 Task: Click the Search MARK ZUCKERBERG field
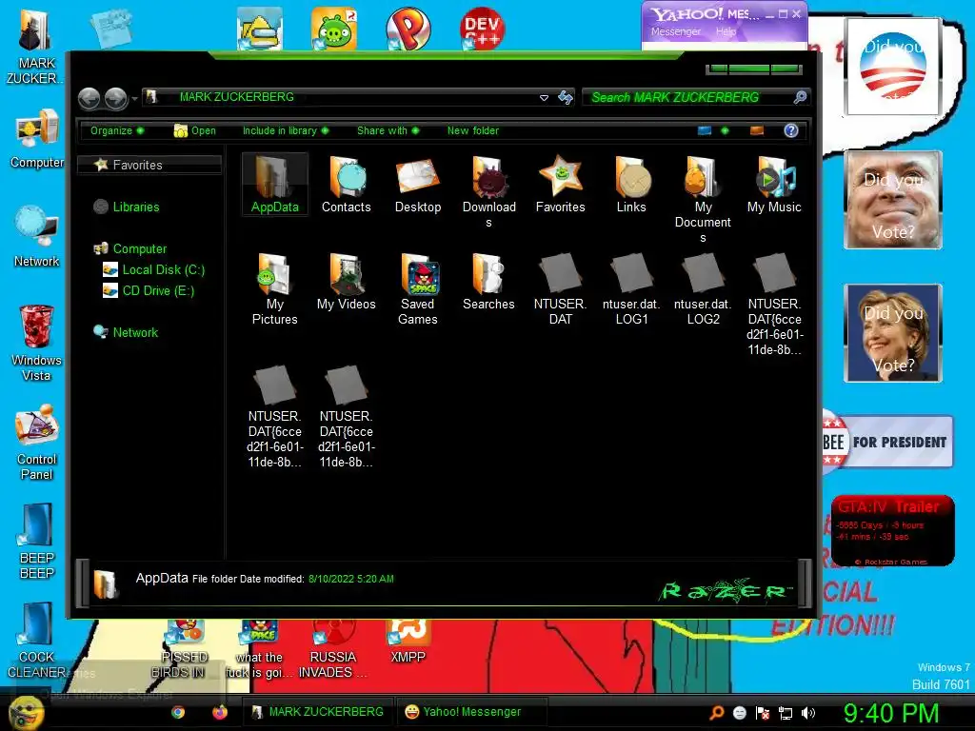(687, 97)
